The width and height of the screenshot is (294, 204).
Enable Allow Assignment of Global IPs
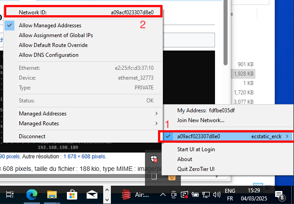tap(56, 35)
